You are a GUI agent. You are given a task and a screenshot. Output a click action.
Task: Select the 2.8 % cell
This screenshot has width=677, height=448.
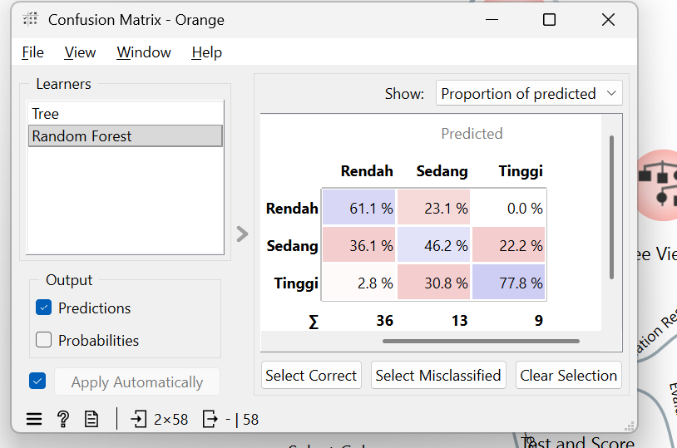coord(358,282)
